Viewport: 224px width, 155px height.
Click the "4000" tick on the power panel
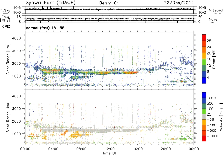click(17, 38)
